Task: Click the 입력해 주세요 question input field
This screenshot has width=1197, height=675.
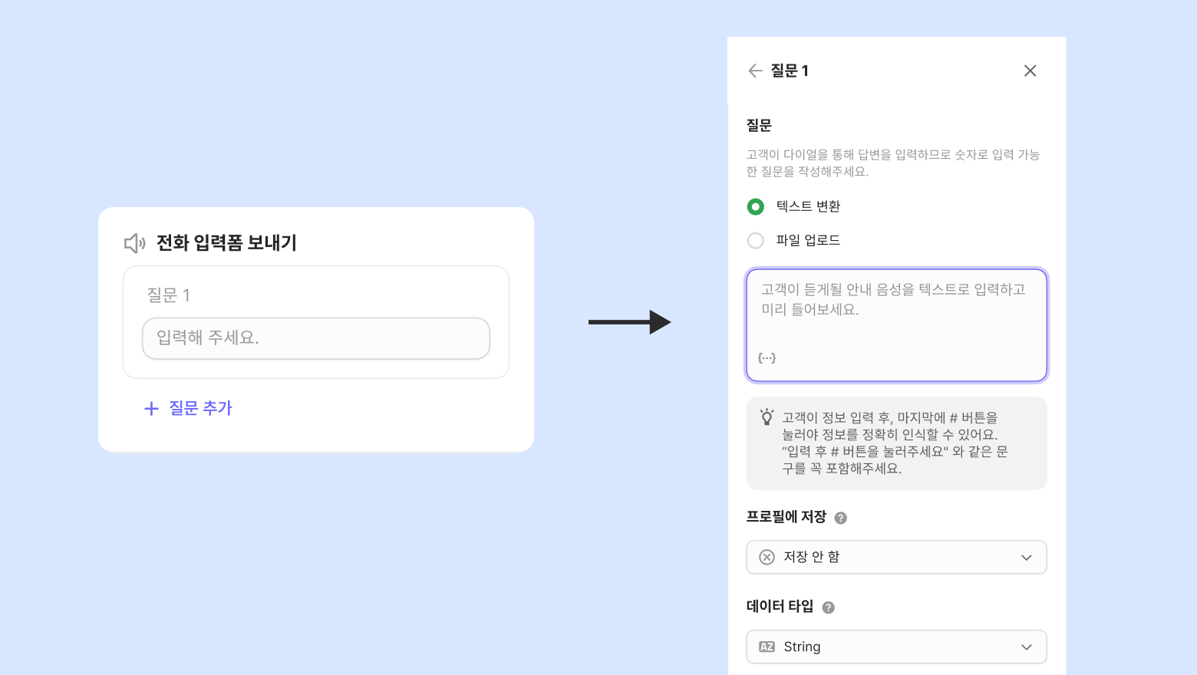Action: (315, 338)
